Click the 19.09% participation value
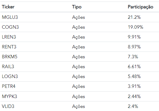The width and height of the screenshot is (159, 111). [136, 27]
